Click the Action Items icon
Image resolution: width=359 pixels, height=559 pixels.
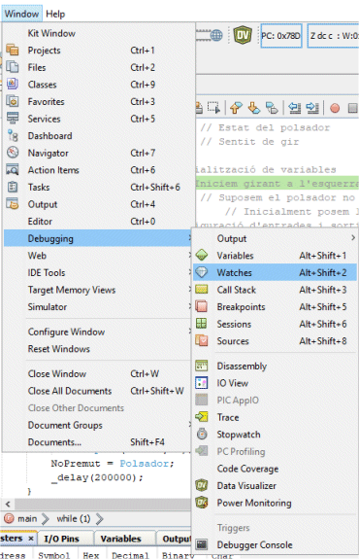(x=13, y=170)
